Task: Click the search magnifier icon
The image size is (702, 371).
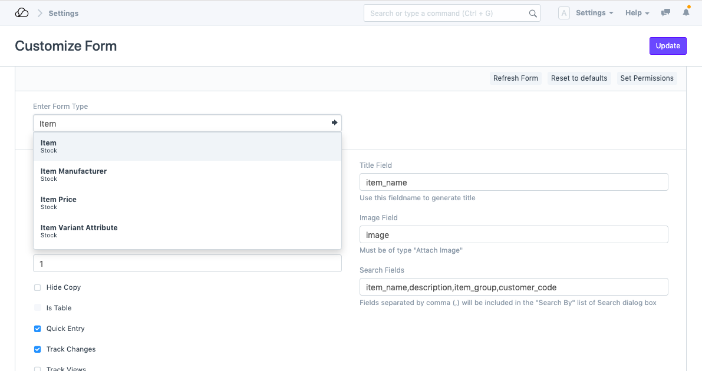Action: [x=532, y=14]
